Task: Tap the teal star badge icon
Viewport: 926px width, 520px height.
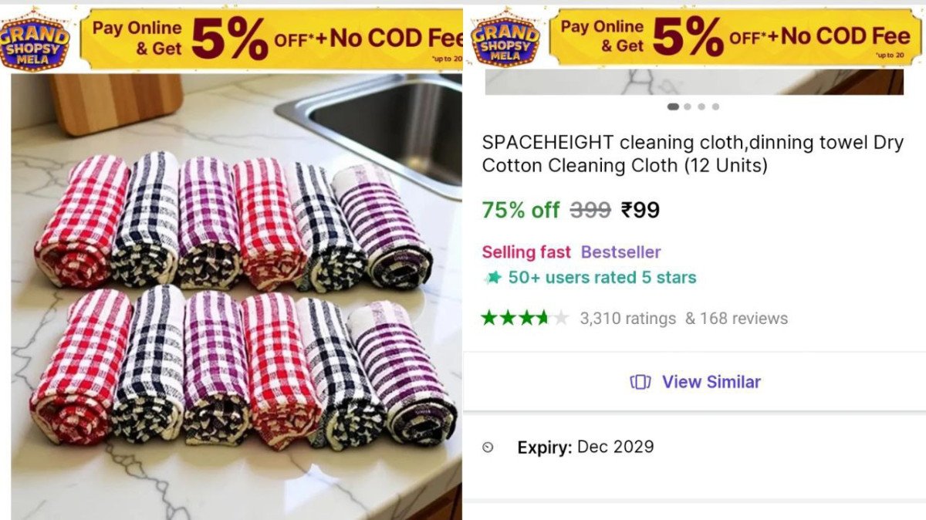Action: point(492,278)
